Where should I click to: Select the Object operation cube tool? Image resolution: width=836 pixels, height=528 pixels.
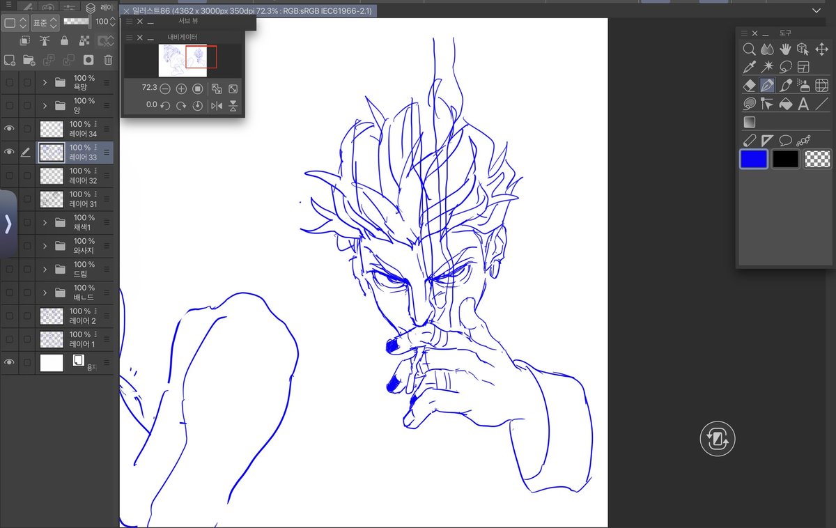803,49
